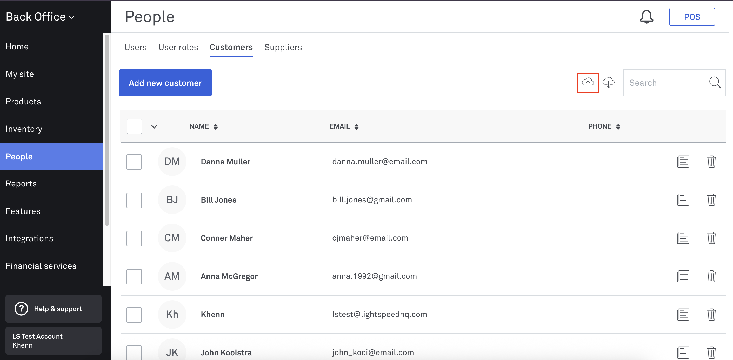Screen dimensions: 733x360
Task: Open Inventory in sidebar
Action: [x=51, y=129]
